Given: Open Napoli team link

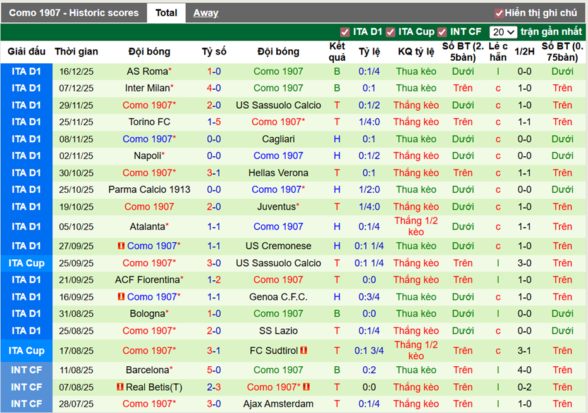Looking at the screenshot, I should point(147,156).
